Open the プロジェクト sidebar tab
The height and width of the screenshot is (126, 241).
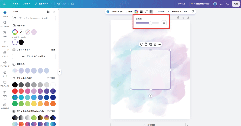click(x=5, y=84)
